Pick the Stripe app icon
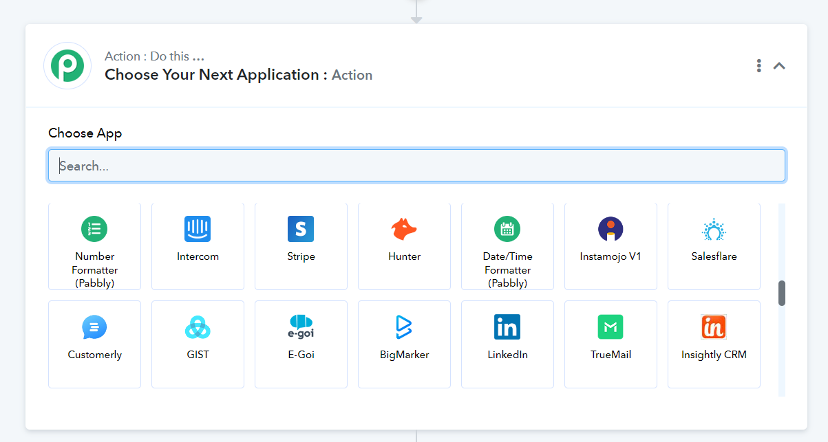 [301, 229]
